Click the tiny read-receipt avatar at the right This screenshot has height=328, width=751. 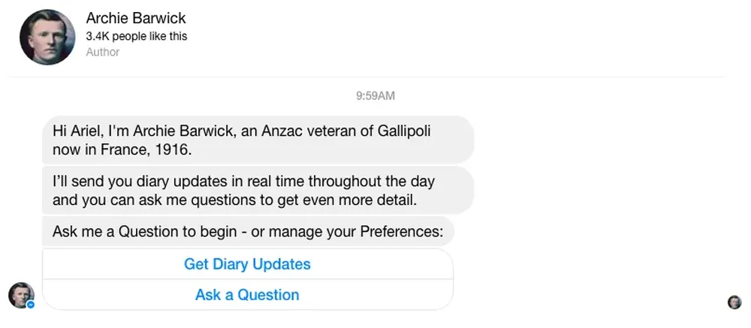(734, 302)
